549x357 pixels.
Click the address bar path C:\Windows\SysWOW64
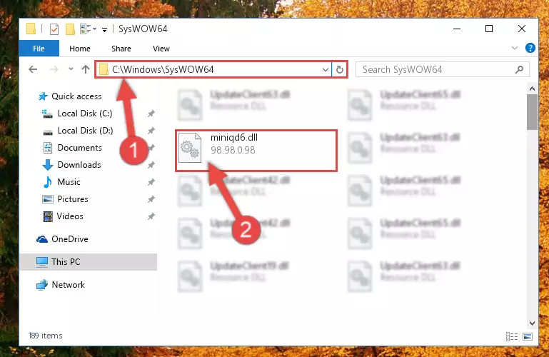[163, 69]
